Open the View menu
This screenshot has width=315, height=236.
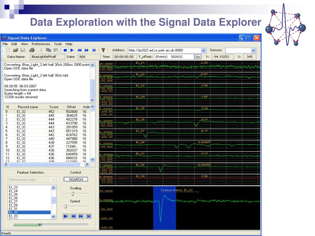pyautogui.click(x=25, y=44)
